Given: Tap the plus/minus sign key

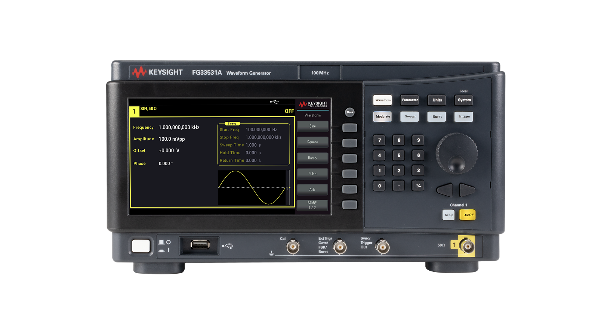Looking at the screenshot, I should pos(418,186).
